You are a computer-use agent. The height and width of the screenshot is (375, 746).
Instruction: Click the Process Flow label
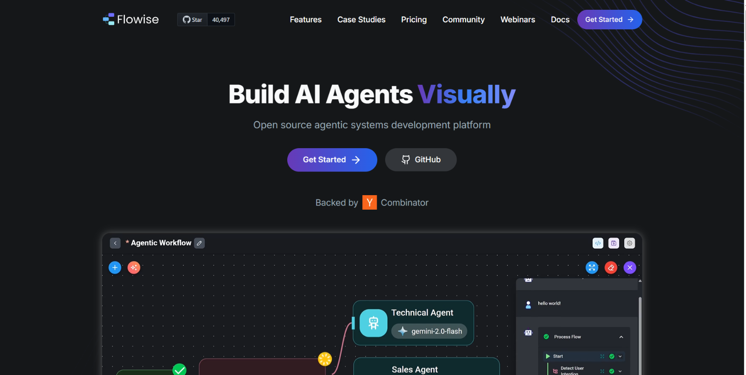pos(567,337)
